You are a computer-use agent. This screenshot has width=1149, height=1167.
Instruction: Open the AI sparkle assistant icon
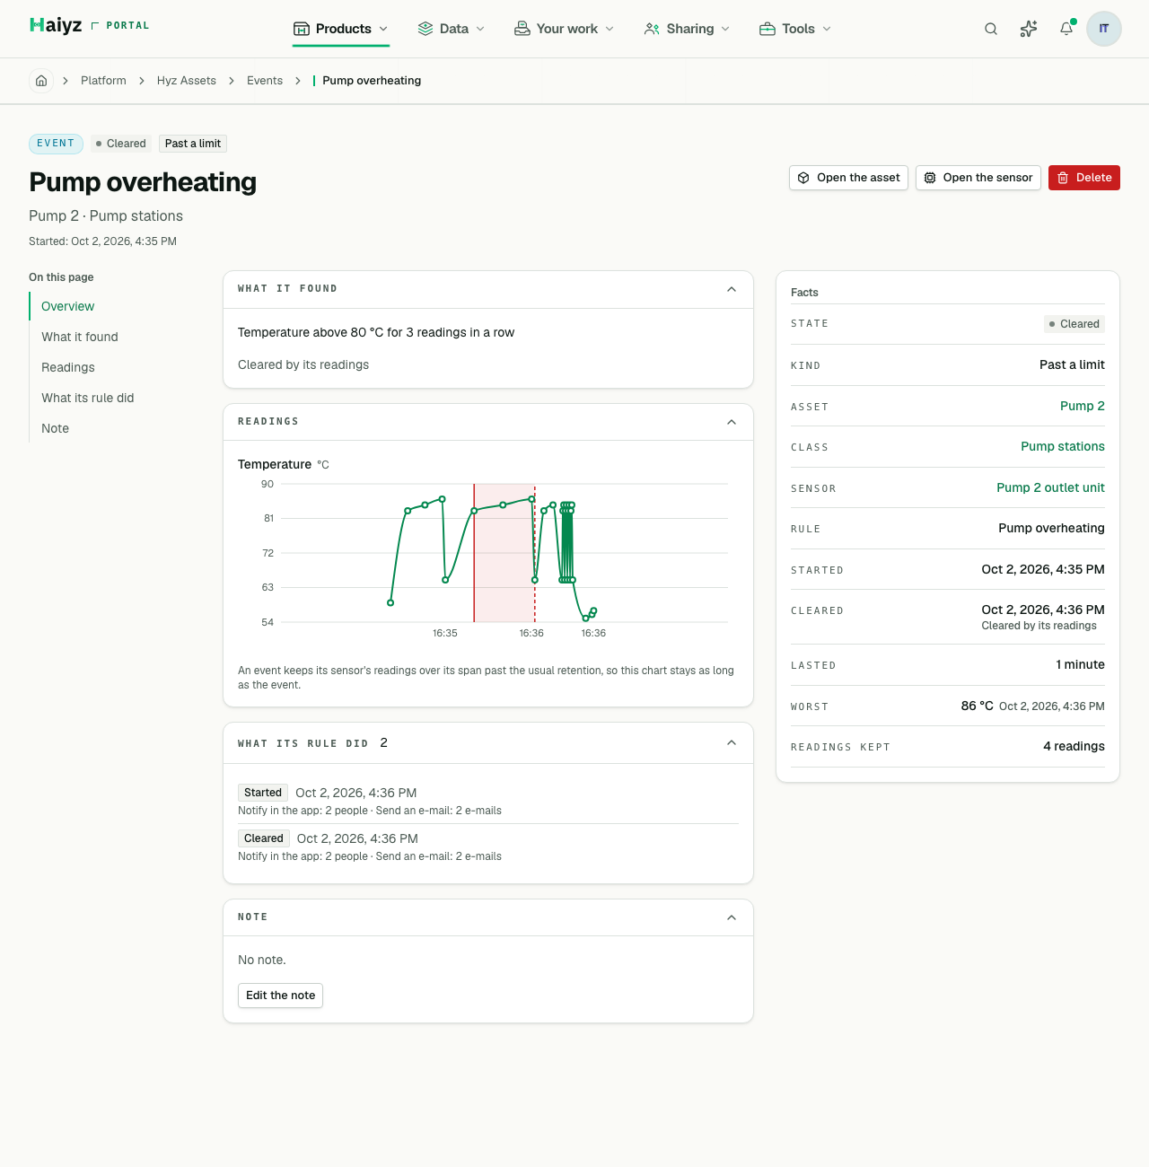click(x=1029, y=29)
